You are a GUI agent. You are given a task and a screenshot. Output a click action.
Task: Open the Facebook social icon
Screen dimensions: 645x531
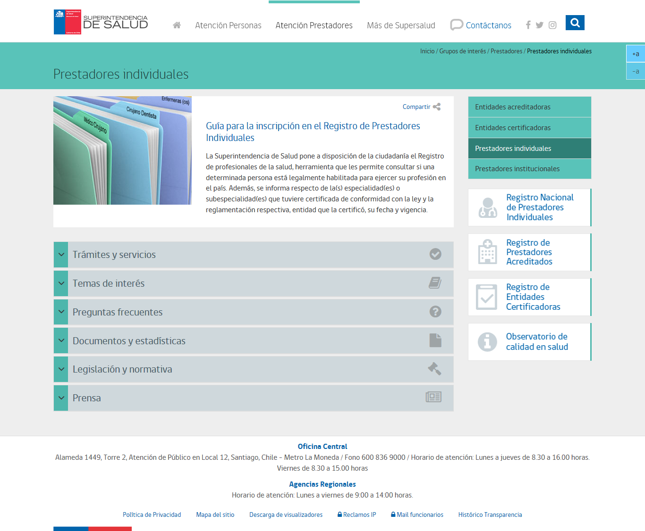coord(528,25)
